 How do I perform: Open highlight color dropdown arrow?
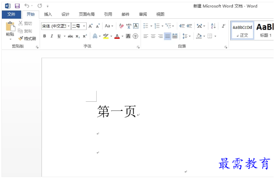tap(111, 36)
